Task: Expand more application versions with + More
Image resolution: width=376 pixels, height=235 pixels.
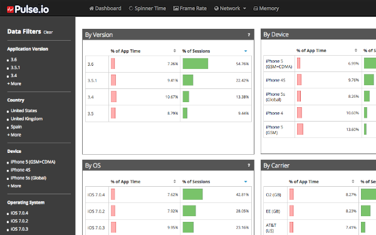Action: pos(14,84)
